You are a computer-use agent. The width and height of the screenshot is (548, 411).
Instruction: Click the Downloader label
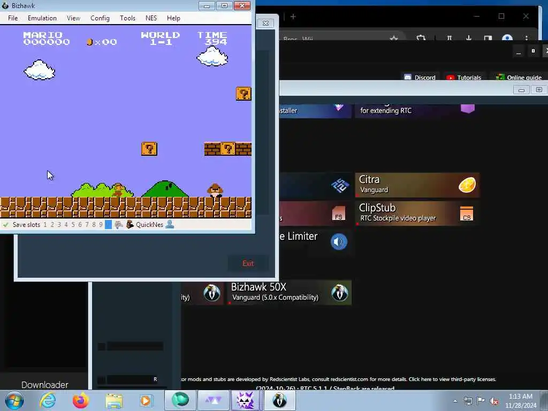(45, 385)
